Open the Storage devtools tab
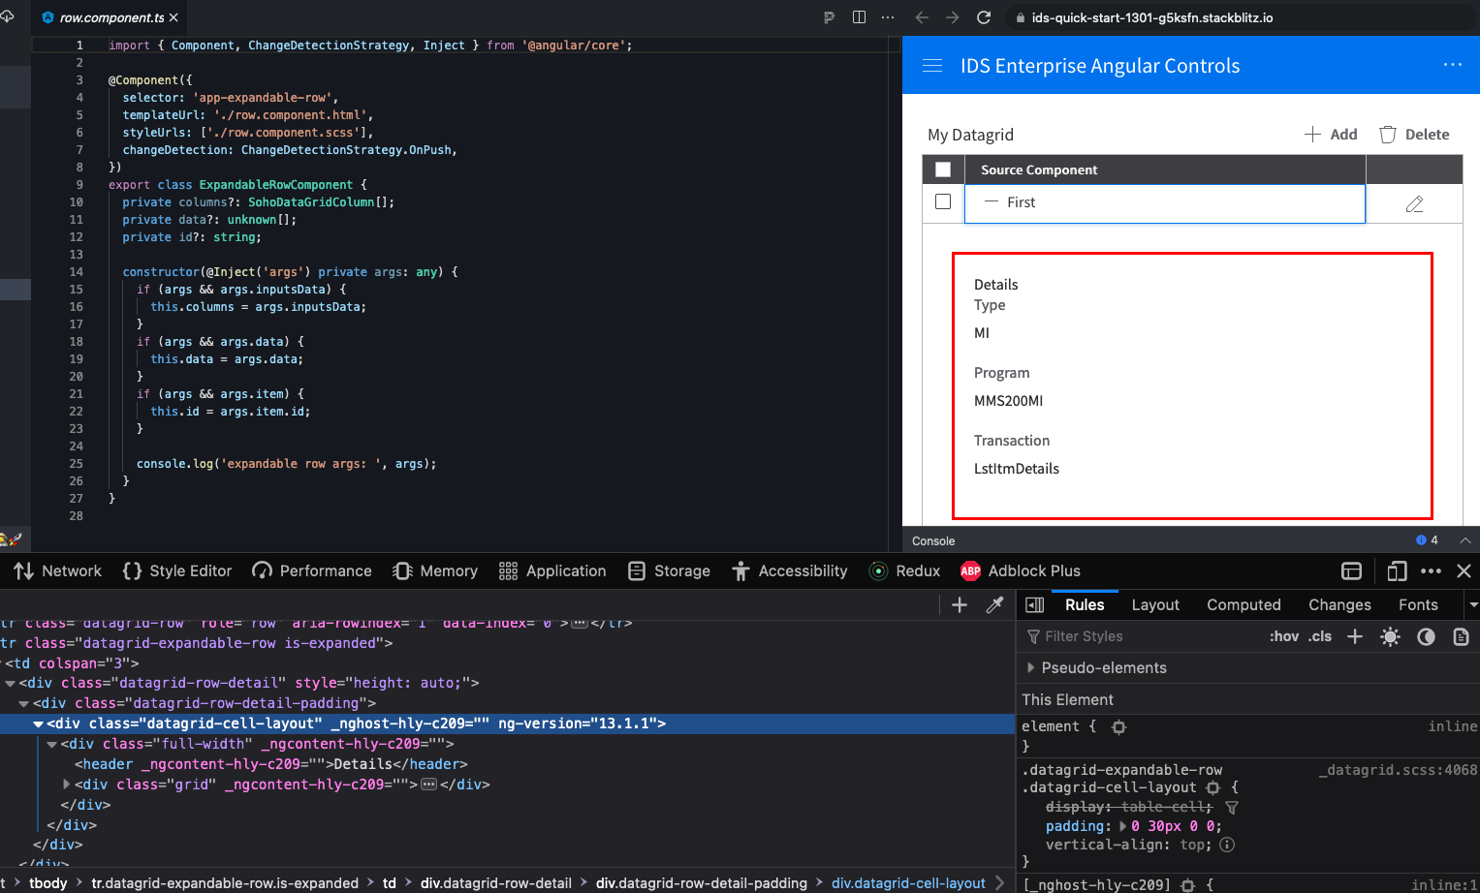1480x893 pixels. pyautogui.click(x=669, y=571)
